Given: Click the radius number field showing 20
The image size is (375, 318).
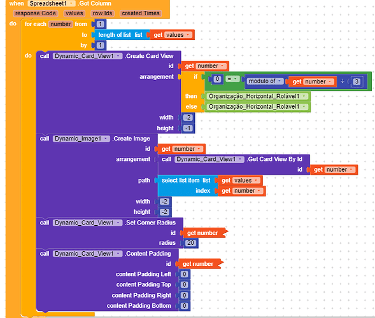Looking at the screenshot, I should [190, 243].
